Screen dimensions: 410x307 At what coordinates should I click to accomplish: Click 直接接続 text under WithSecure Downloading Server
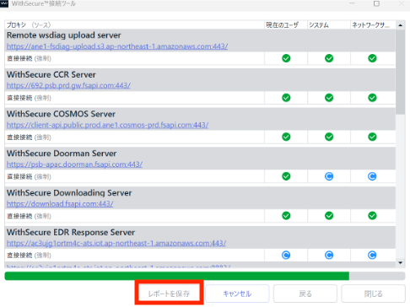pos(19,216)
